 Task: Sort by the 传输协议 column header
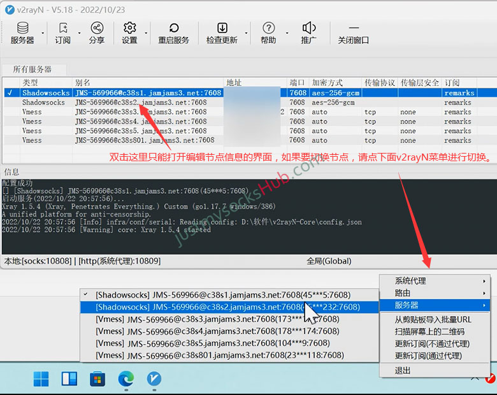380,83
